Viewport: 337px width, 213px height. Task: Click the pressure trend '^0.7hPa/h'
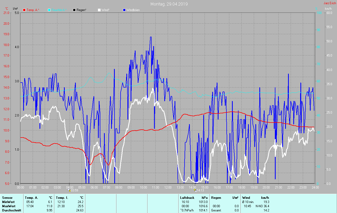click(x=187, y=210)
